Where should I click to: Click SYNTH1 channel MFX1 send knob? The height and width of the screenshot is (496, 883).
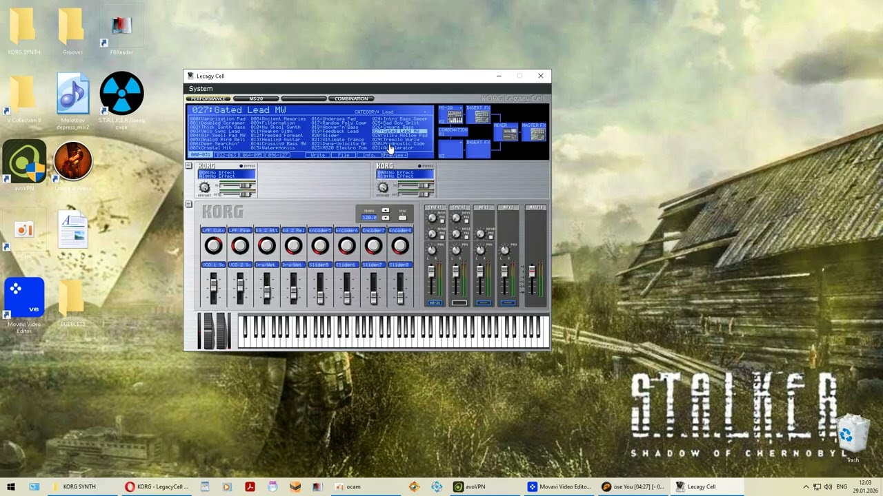point(432,218)
